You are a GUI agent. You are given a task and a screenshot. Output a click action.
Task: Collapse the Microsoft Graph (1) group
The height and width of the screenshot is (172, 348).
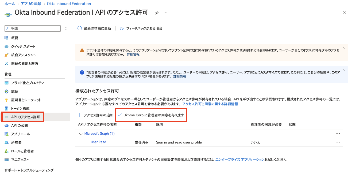coord(81,134)
